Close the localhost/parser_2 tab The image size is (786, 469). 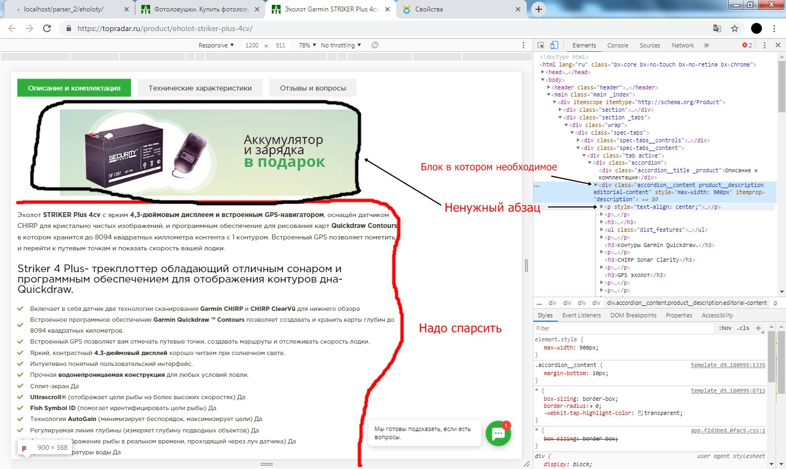[x=127, y=9]
